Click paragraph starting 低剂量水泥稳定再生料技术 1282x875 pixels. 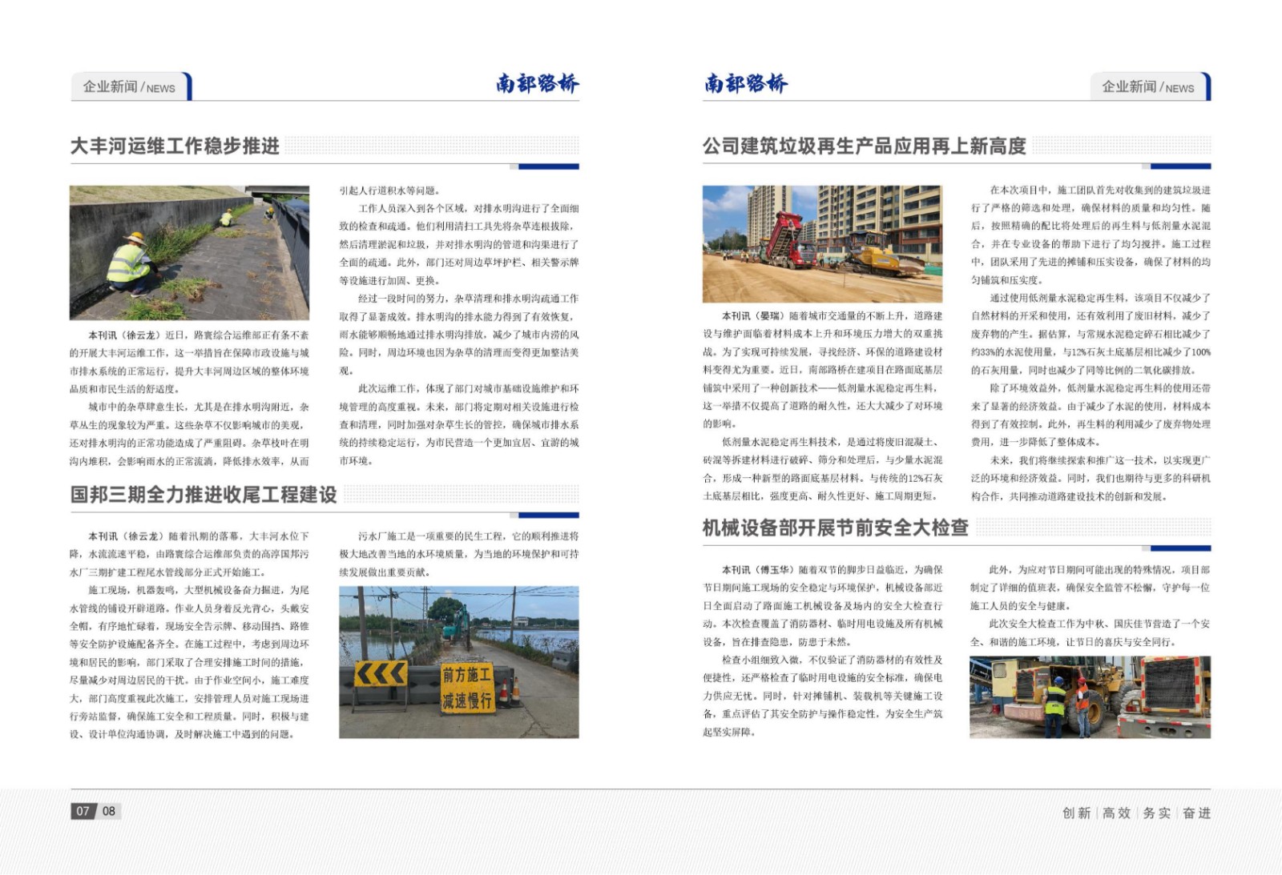point(822,469)
